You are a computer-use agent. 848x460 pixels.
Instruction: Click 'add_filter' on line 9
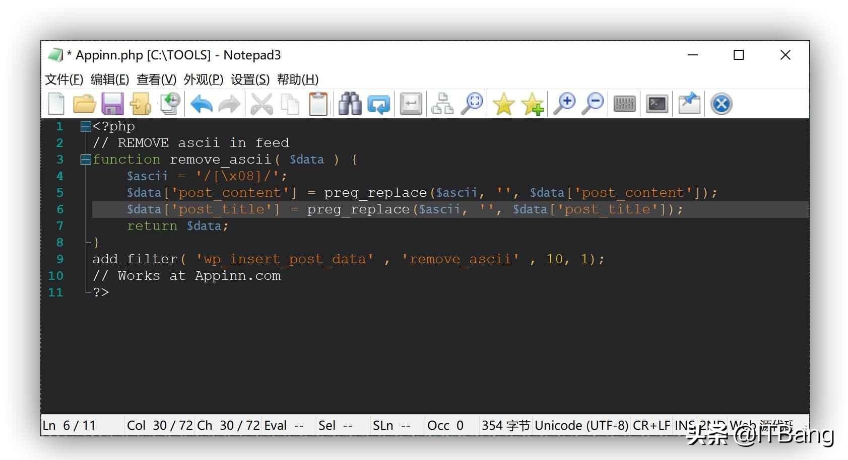135,259
